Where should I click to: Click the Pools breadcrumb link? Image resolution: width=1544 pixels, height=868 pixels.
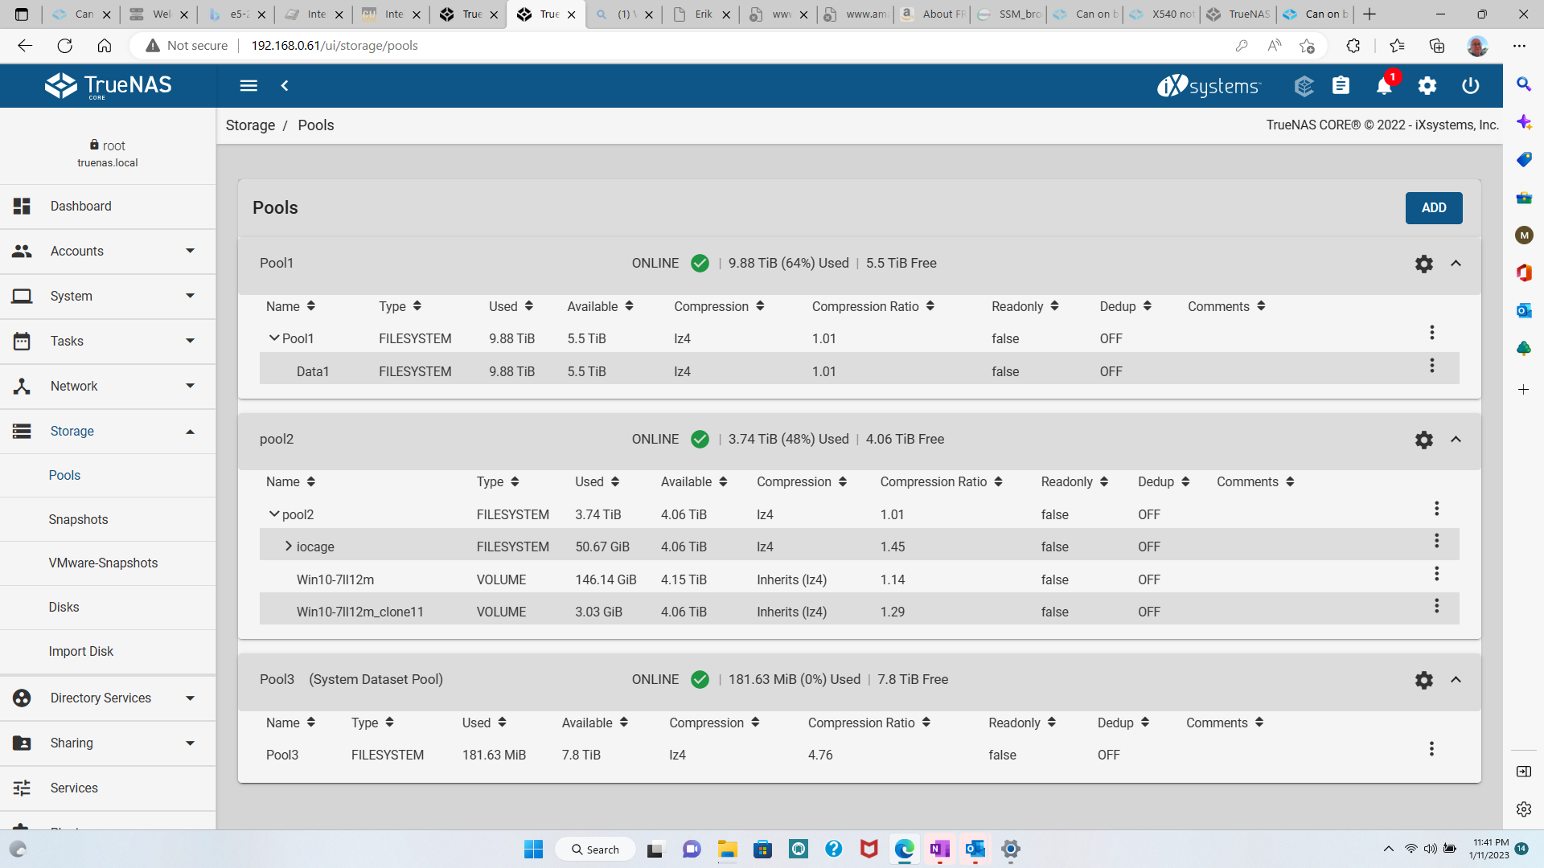coord(315,125)
